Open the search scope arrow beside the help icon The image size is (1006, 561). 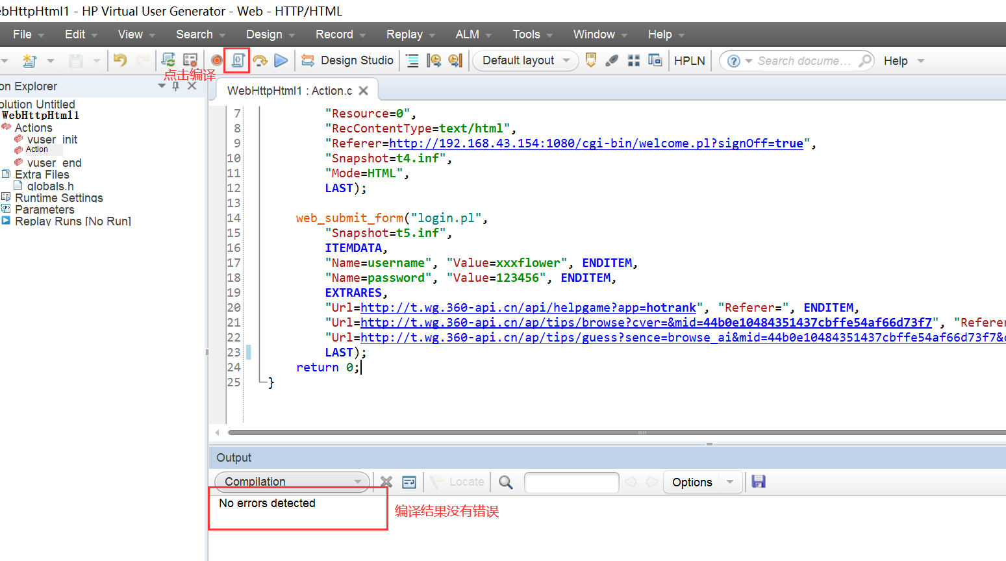pos(748,61)
